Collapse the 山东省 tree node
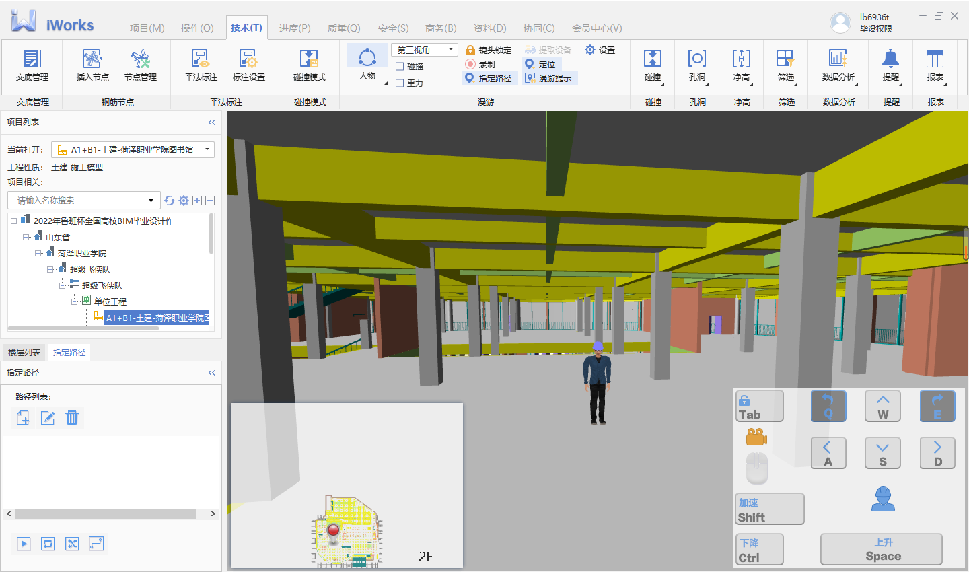This screenshot has height=572, width=969. (26, 237)
